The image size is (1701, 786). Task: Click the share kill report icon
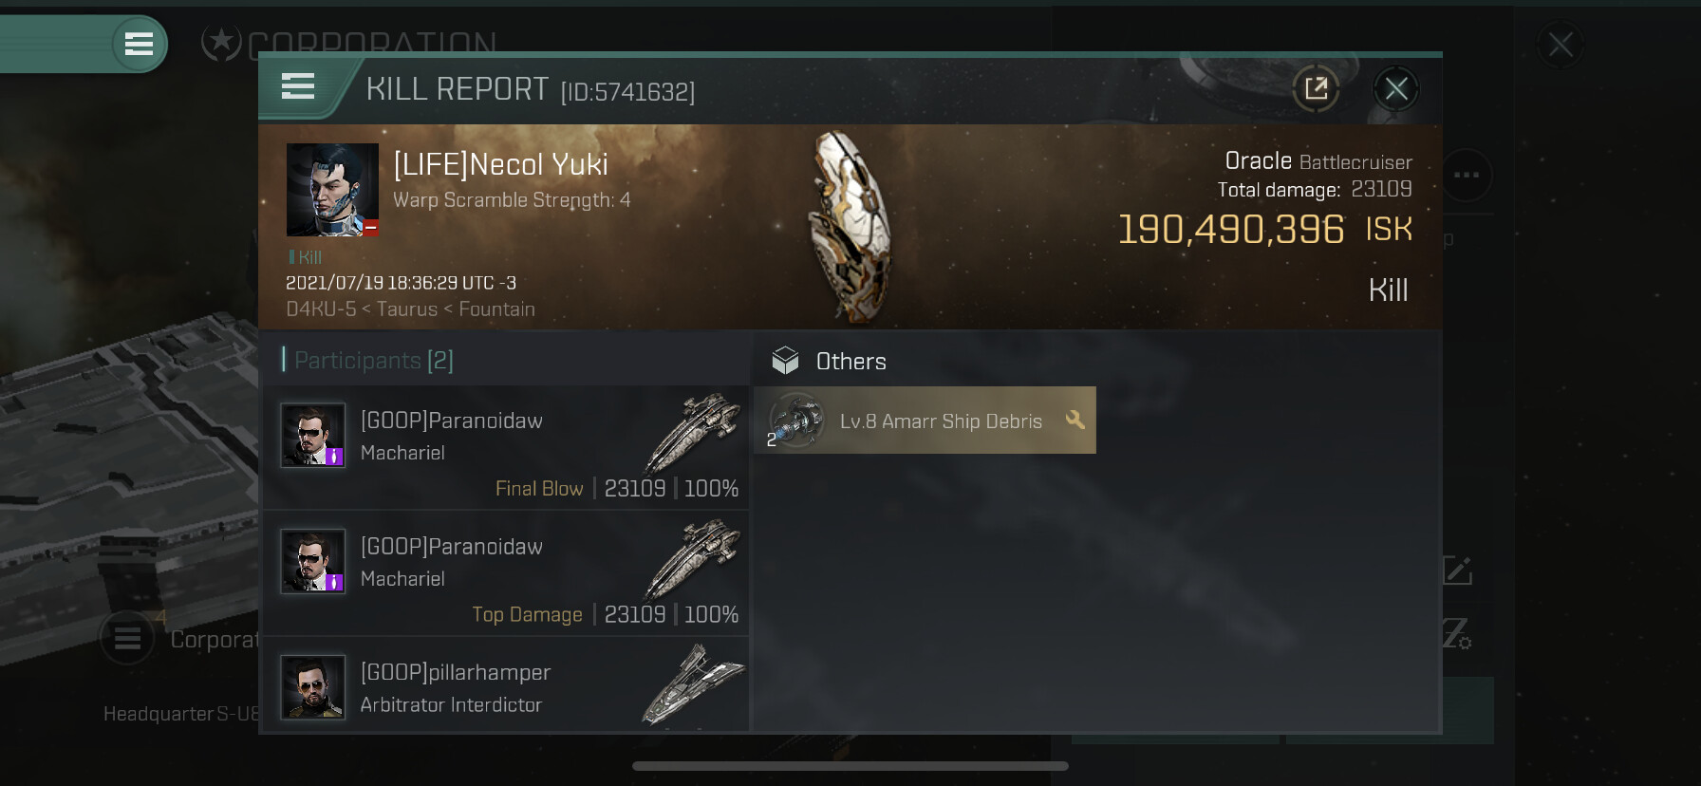tap(1316, 89)
